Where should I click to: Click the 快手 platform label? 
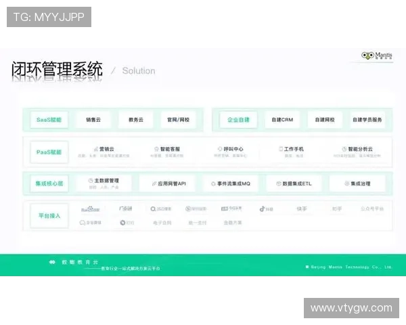[302, 209]
